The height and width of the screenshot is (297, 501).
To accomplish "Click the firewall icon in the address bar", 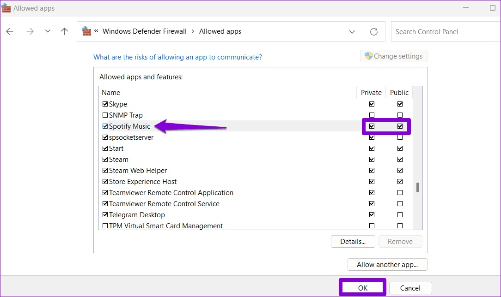I will pyautogui.click(x=86, y=31).
